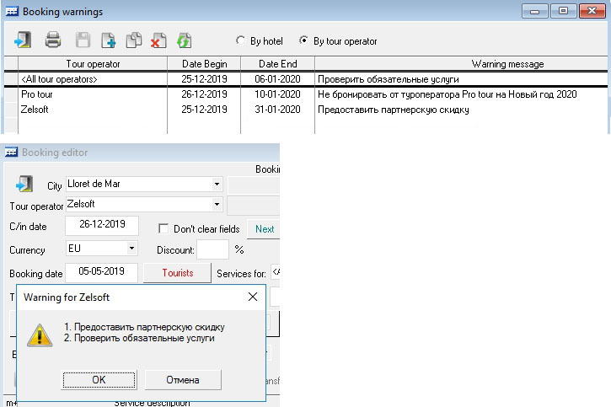Close the Booking warnings window

coord(592,11)
